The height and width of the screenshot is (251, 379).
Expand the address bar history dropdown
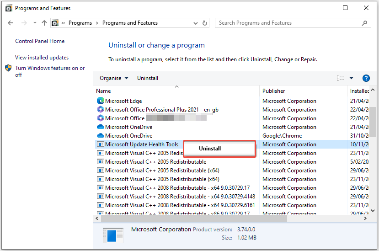click(x=196, y=23)
